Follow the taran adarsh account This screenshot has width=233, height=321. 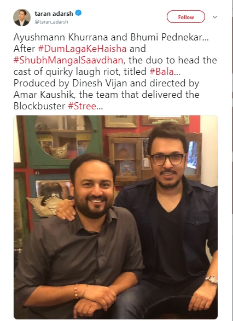tap(186, 17)
